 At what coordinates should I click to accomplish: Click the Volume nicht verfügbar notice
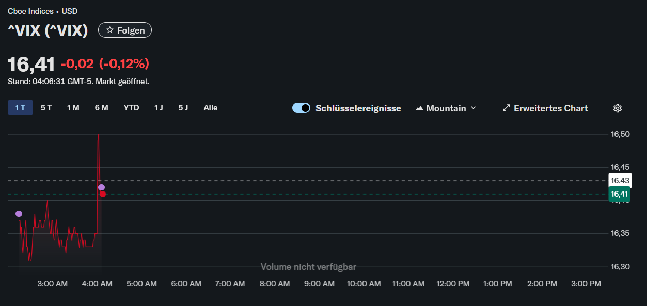tap(308, 267)
